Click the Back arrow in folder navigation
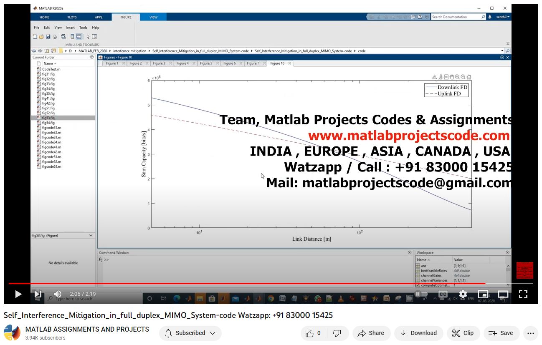Viewport: 542px width, 345px height. (34, 51)
